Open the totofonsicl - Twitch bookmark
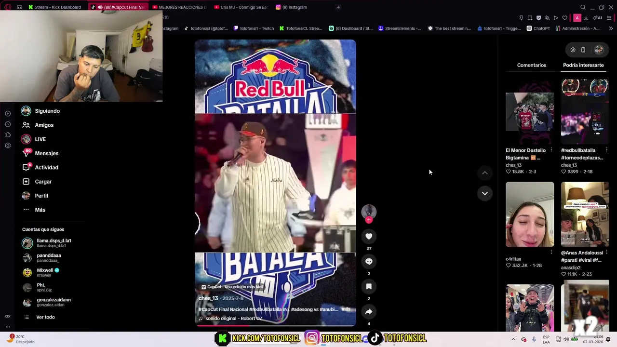Image resolution: width=617 pixels, height=347 pixels. pos(254,28)
